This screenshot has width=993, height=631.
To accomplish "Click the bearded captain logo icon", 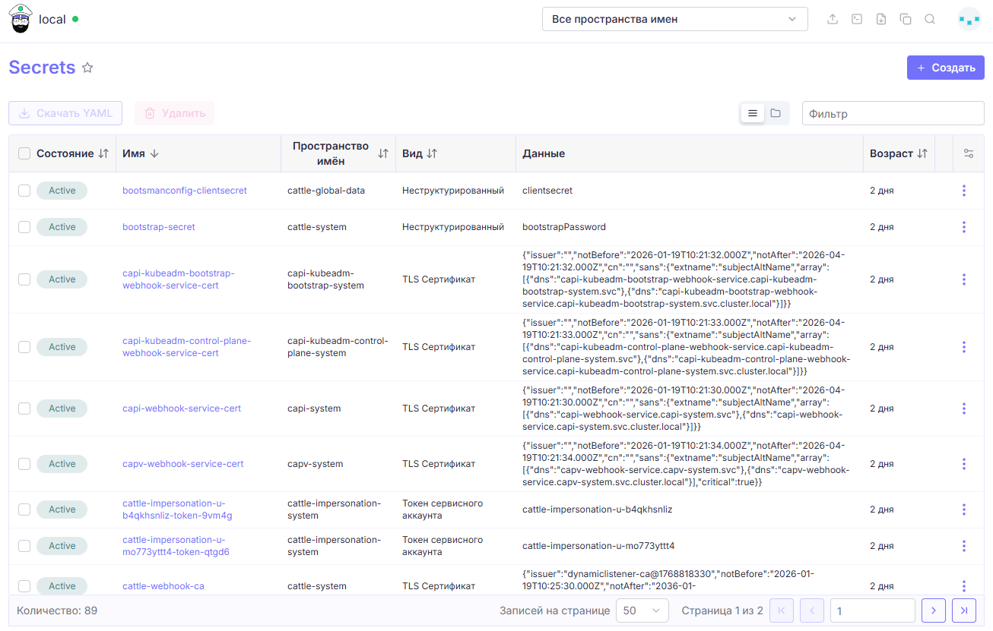I will click(x=21, y=19).
